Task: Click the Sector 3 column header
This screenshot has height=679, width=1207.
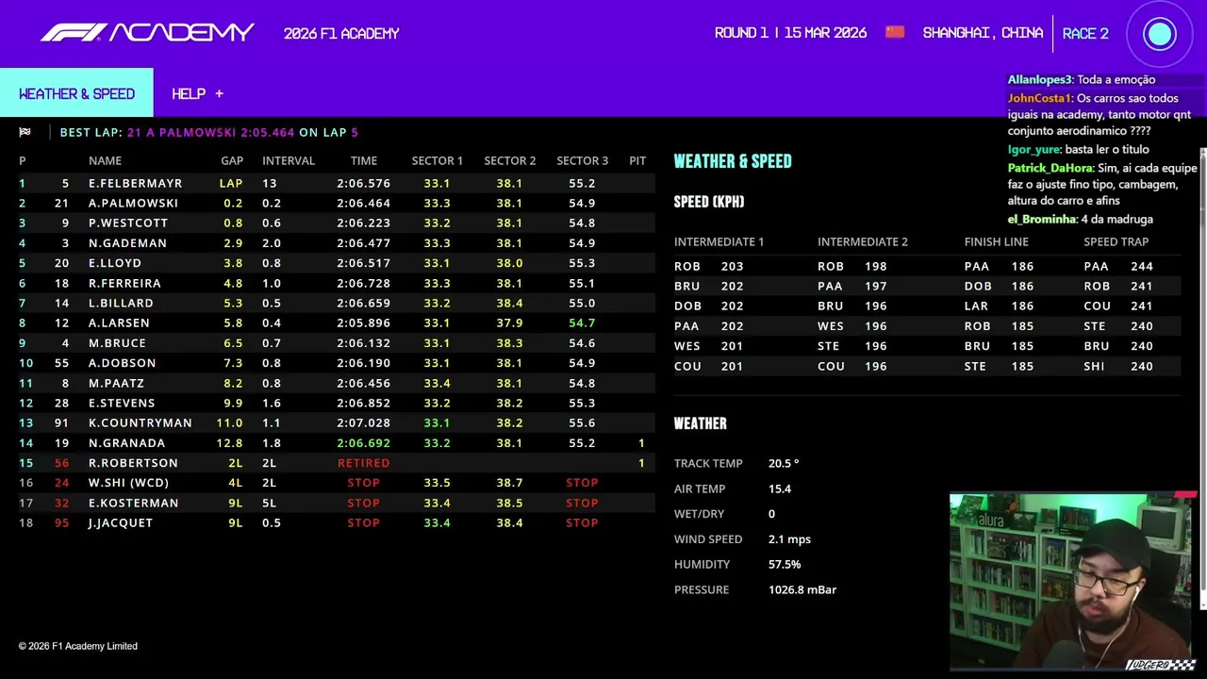Action: tap(582, 160)
